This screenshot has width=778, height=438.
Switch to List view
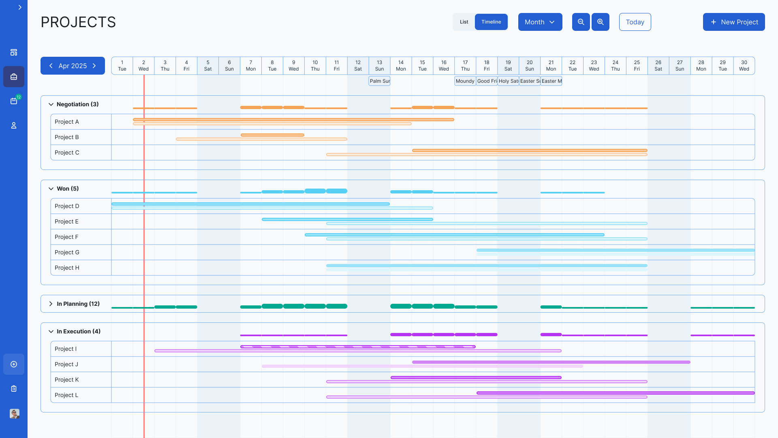[464, 22]
